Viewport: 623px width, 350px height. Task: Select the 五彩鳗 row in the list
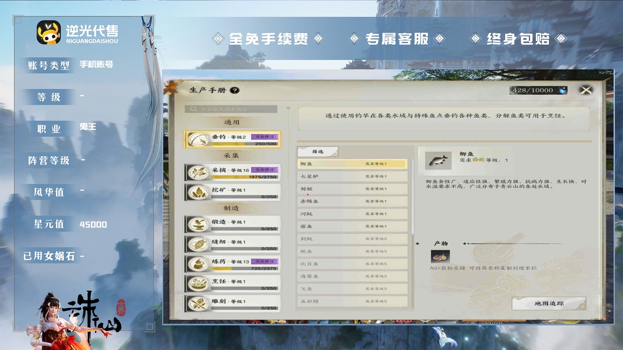click(x=353, y=301)
